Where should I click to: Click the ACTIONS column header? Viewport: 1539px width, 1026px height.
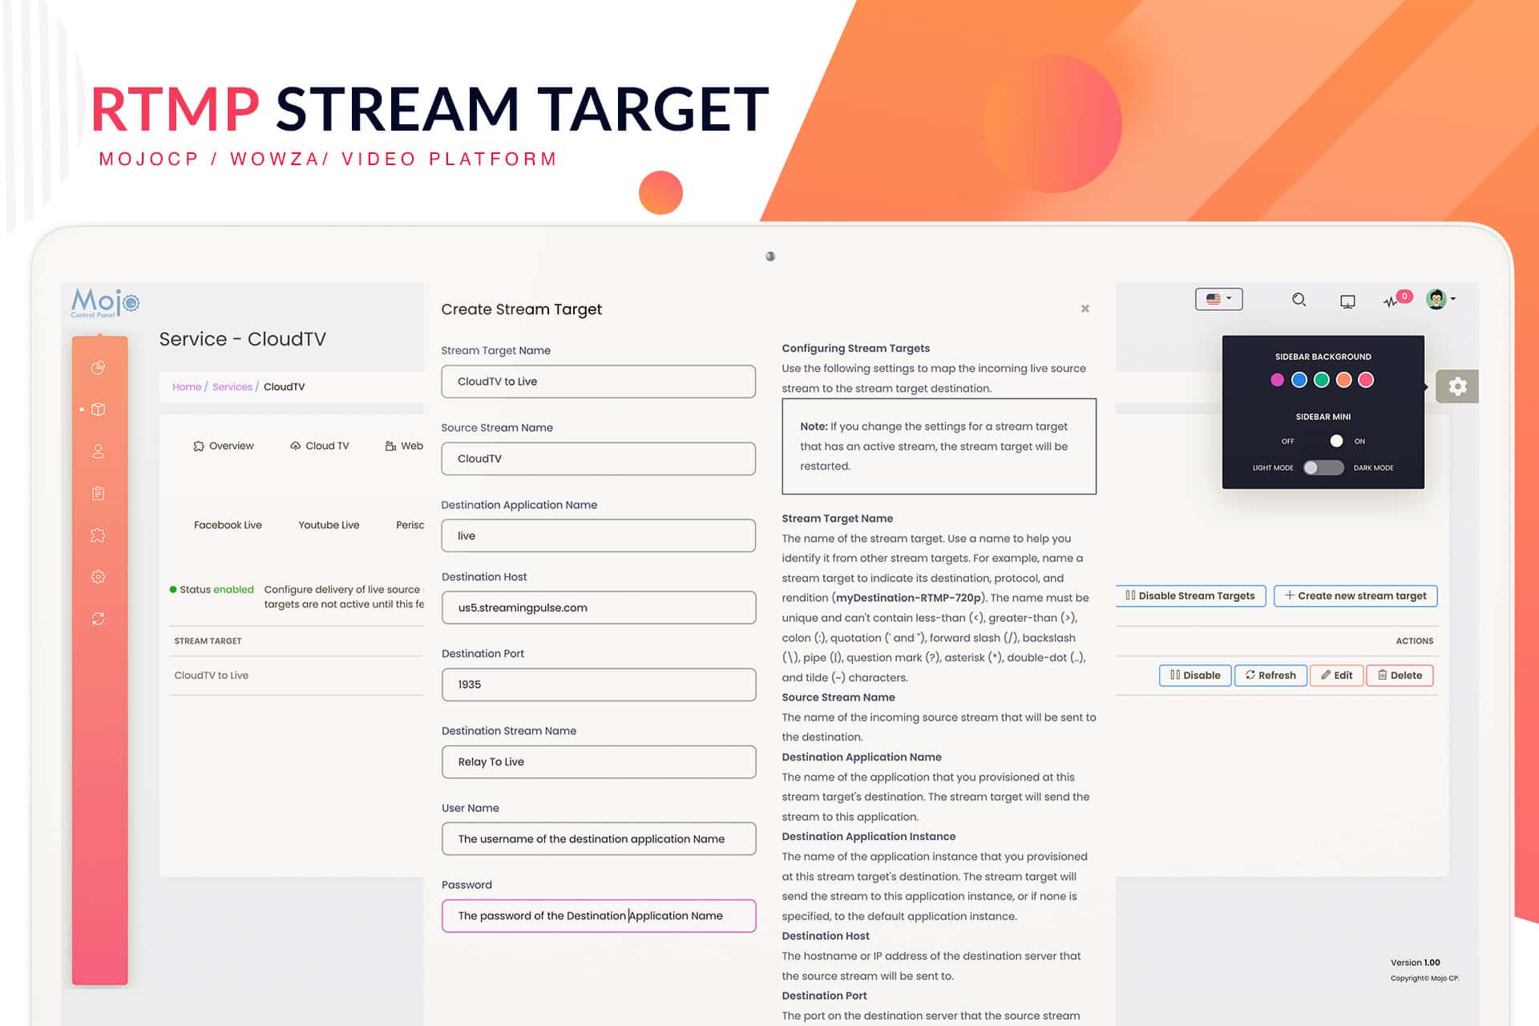(1414, 640)
